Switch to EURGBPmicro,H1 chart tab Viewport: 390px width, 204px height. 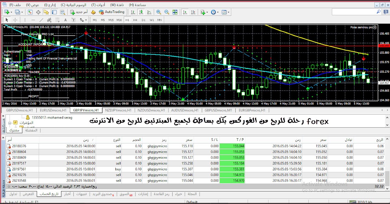pyautogui.click(x=253, y=110)
